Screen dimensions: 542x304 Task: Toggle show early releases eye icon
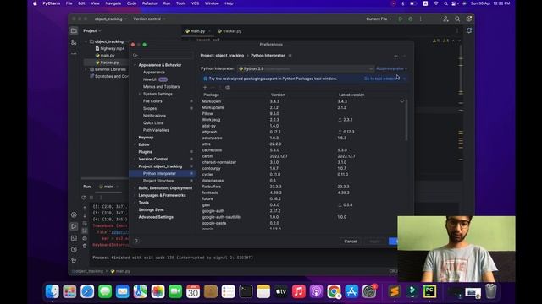(228, 87)
